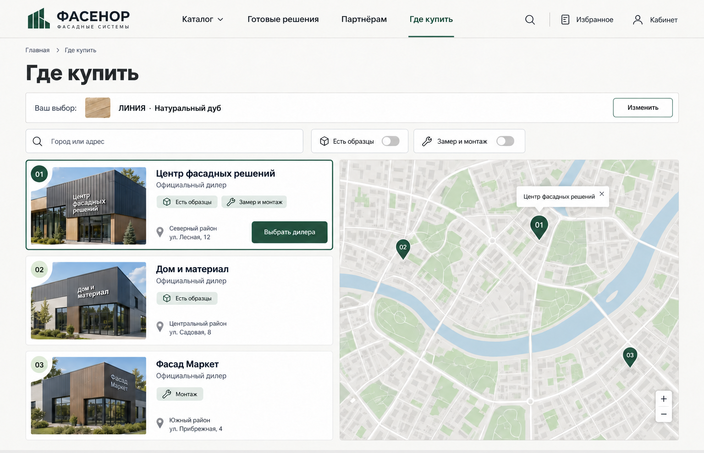Click address text ул. Садовая, 8
Viewport: 704px width, 453px height.
(x=190, y=332)
